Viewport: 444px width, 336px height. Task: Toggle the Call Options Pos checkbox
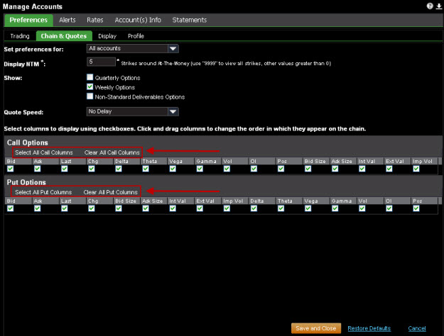[281, 169]
